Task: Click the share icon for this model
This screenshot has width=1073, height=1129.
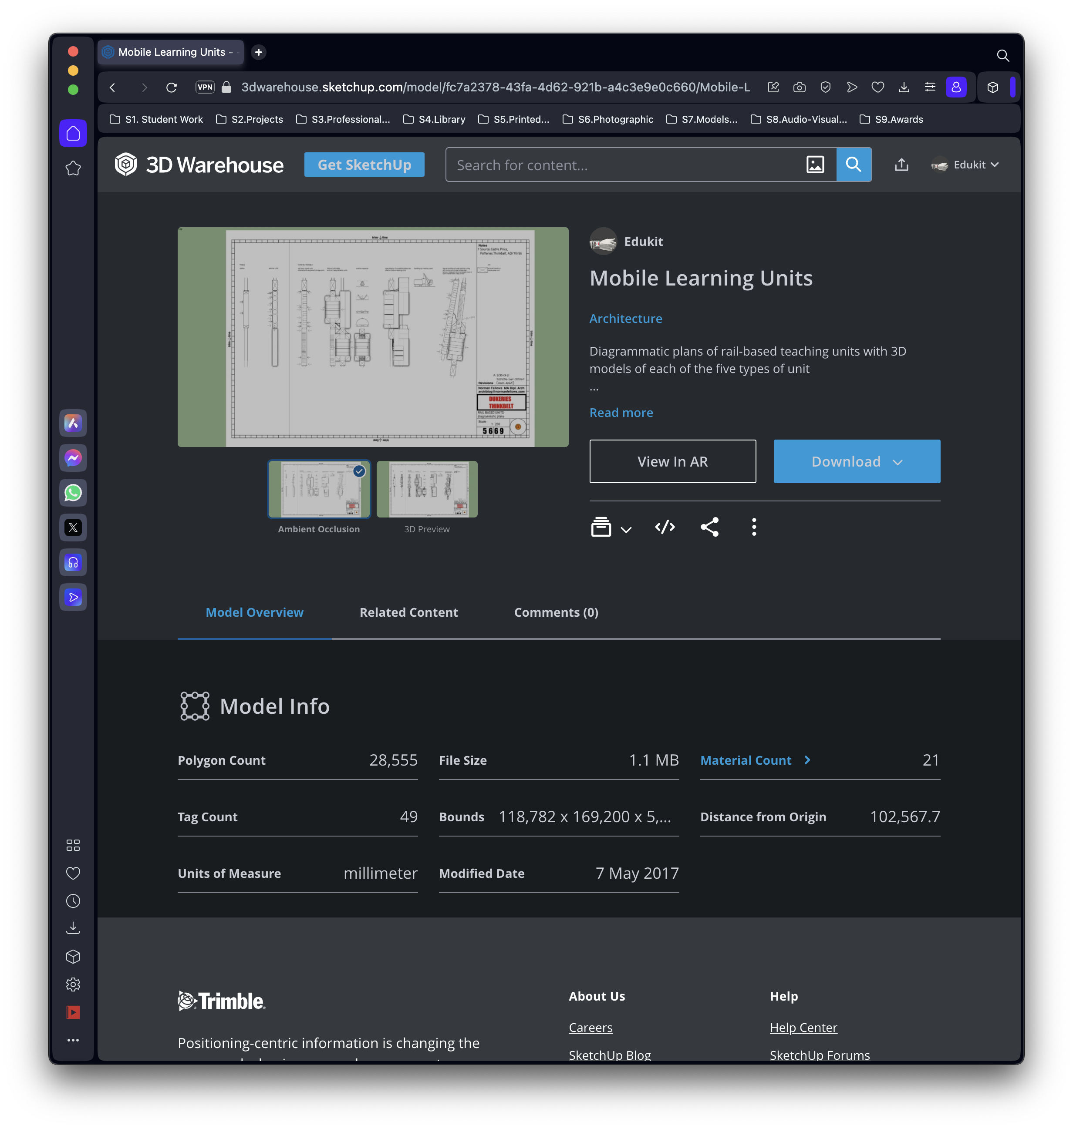Action: click(x=710, y=526)
